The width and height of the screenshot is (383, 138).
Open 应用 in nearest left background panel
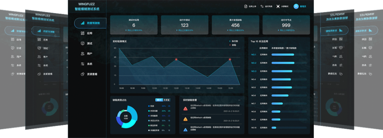coord(43,40)
